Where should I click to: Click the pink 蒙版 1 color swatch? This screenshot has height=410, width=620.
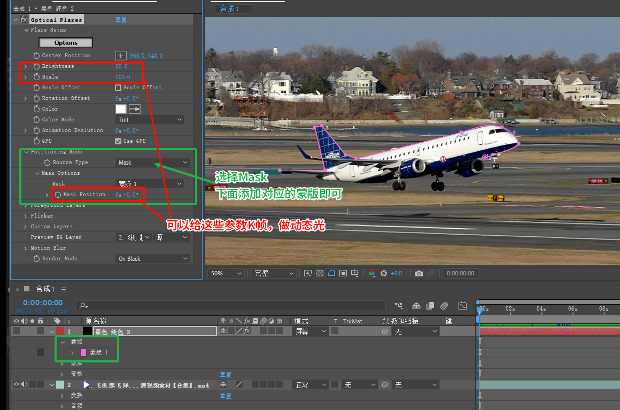83,352
